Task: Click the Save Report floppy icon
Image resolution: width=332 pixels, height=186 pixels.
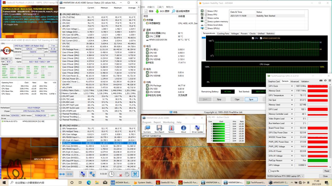Action: pyautogui.click(x=159, y=128)
